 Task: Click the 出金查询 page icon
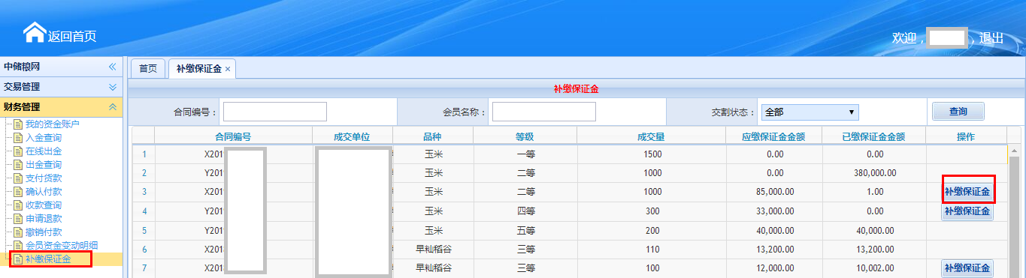tap(19, 165)
